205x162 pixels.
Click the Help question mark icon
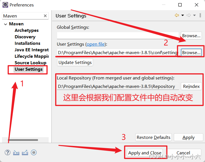click(x=8, y=153)
